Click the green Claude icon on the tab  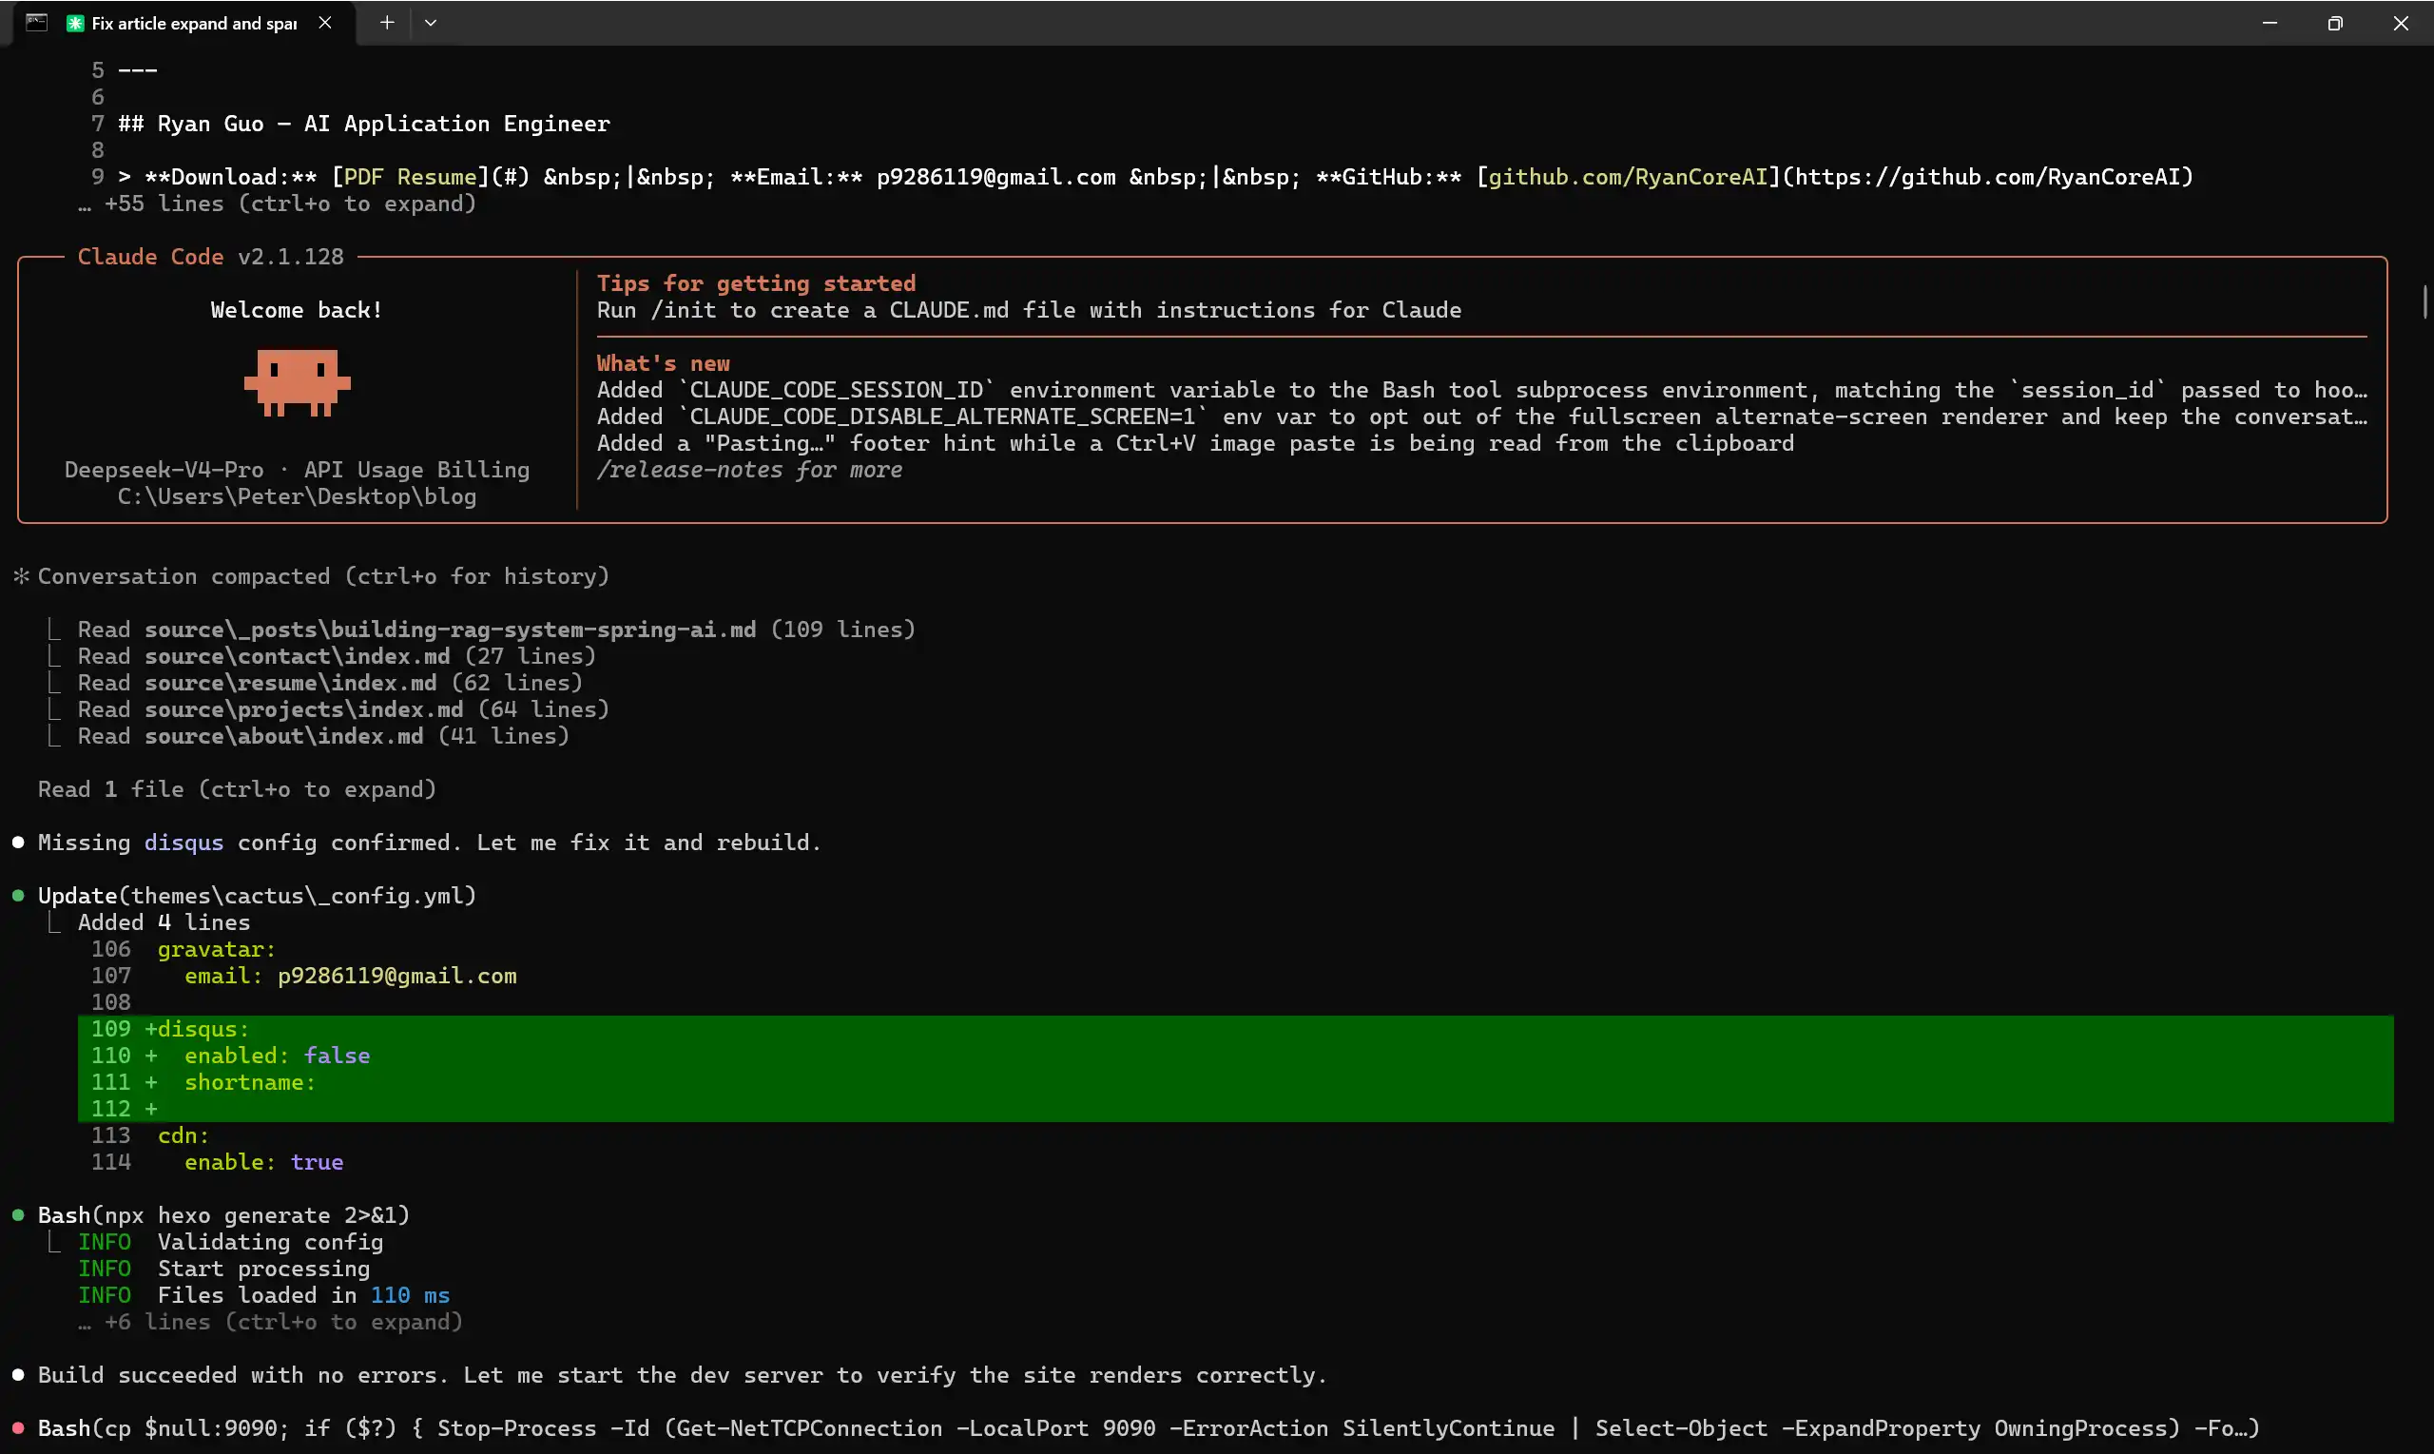click(x=74, y=24)
